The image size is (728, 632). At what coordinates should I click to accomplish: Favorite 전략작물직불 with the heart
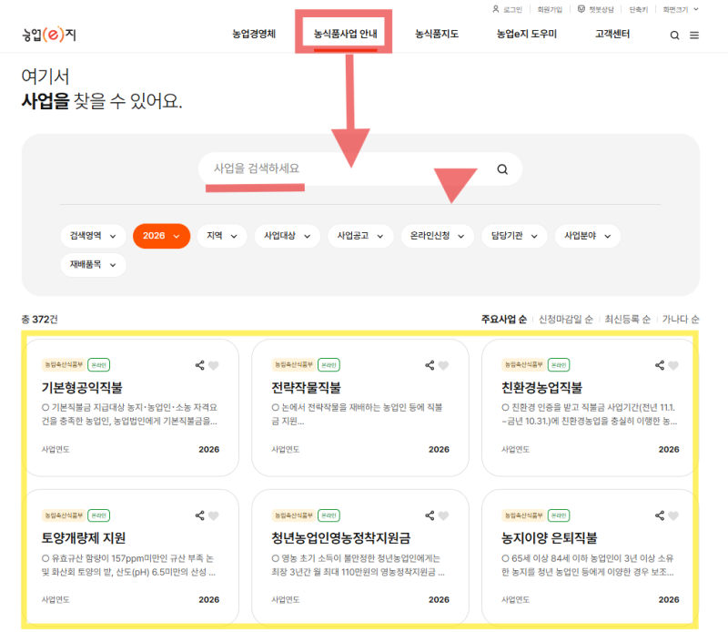coord(443,366)
